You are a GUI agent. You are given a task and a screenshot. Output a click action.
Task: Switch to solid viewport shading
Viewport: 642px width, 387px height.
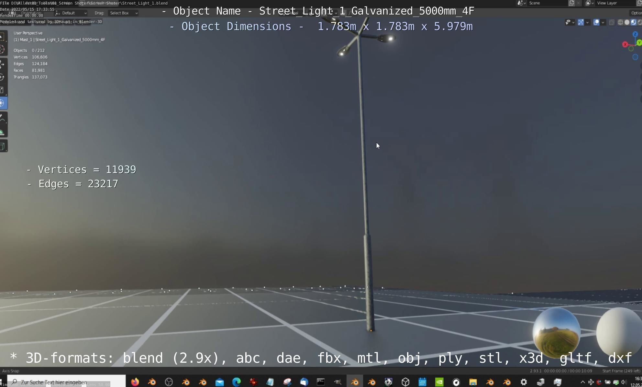tap(627, 22)
